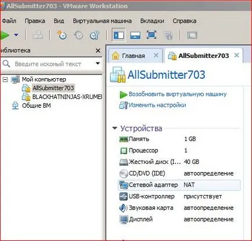Open the Правка menu
The width and height of the screenshot is (252, 241).
click(x=35, y=21)
